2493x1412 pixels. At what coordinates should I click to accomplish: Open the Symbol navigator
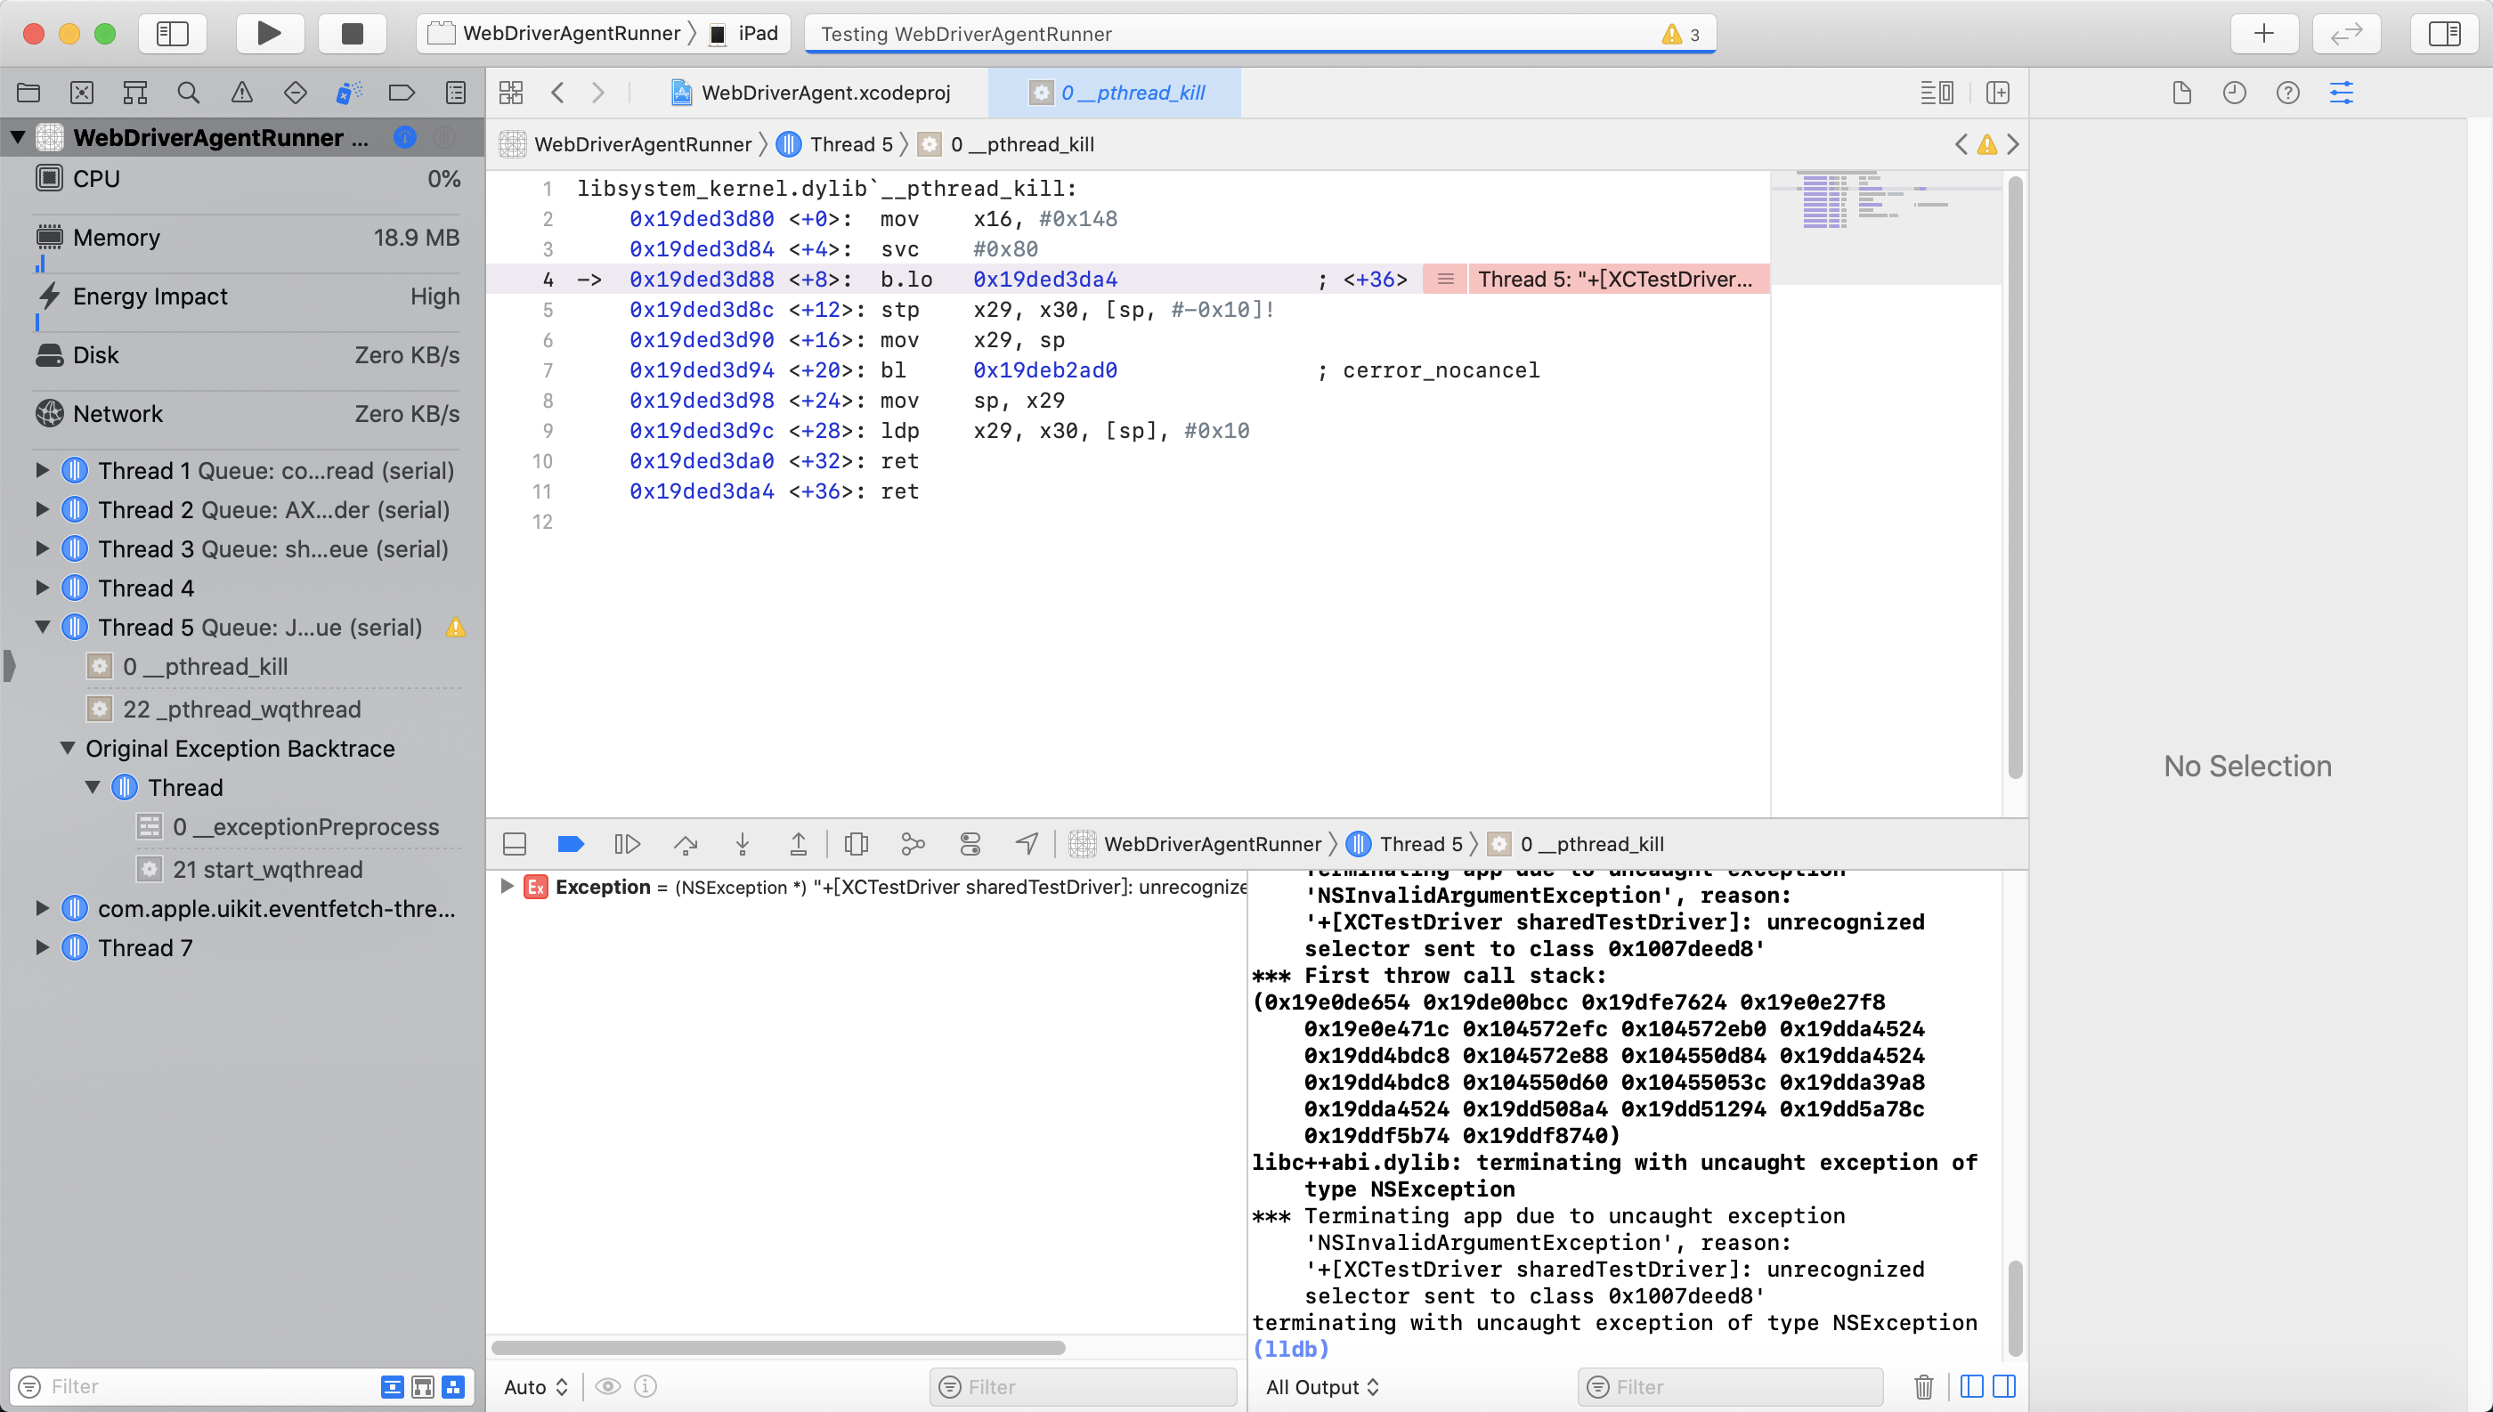click(x=135, y=93)
